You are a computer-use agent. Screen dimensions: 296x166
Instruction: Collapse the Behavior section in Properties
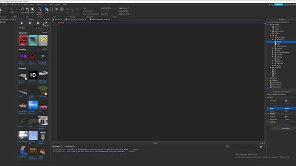point(268,114)
